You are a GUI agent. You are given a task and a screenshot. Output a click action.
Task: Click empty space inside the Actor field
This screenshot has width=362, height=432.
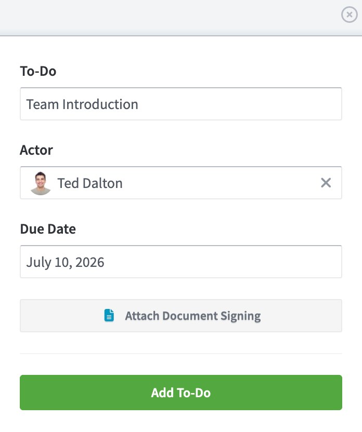click(x=221, y=183)
